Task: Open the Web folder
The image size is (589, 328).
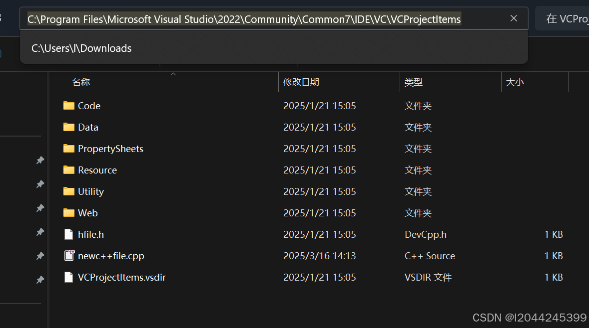Action: 87,213
